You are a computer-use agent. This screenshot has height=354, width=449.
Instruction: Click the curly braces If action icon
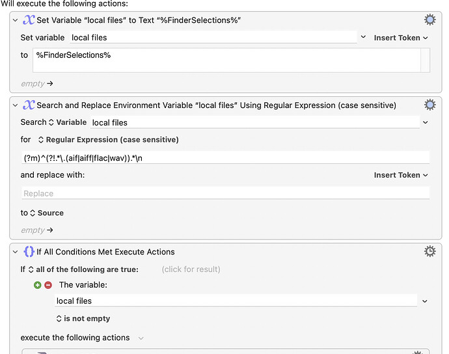coord(29,251)
